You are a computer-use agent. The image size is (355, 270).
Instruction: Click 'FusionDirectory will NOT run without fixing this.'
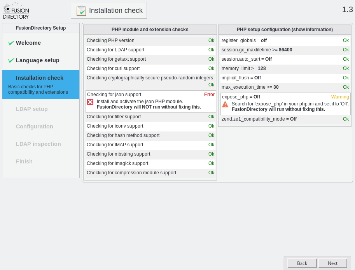click(x=149, y=107)
